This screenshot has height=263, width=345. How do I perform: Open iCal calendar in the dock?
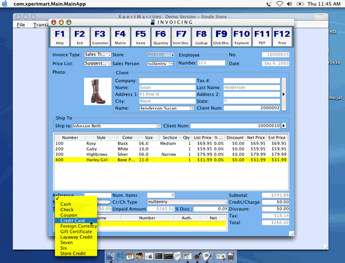click(130, 256)
